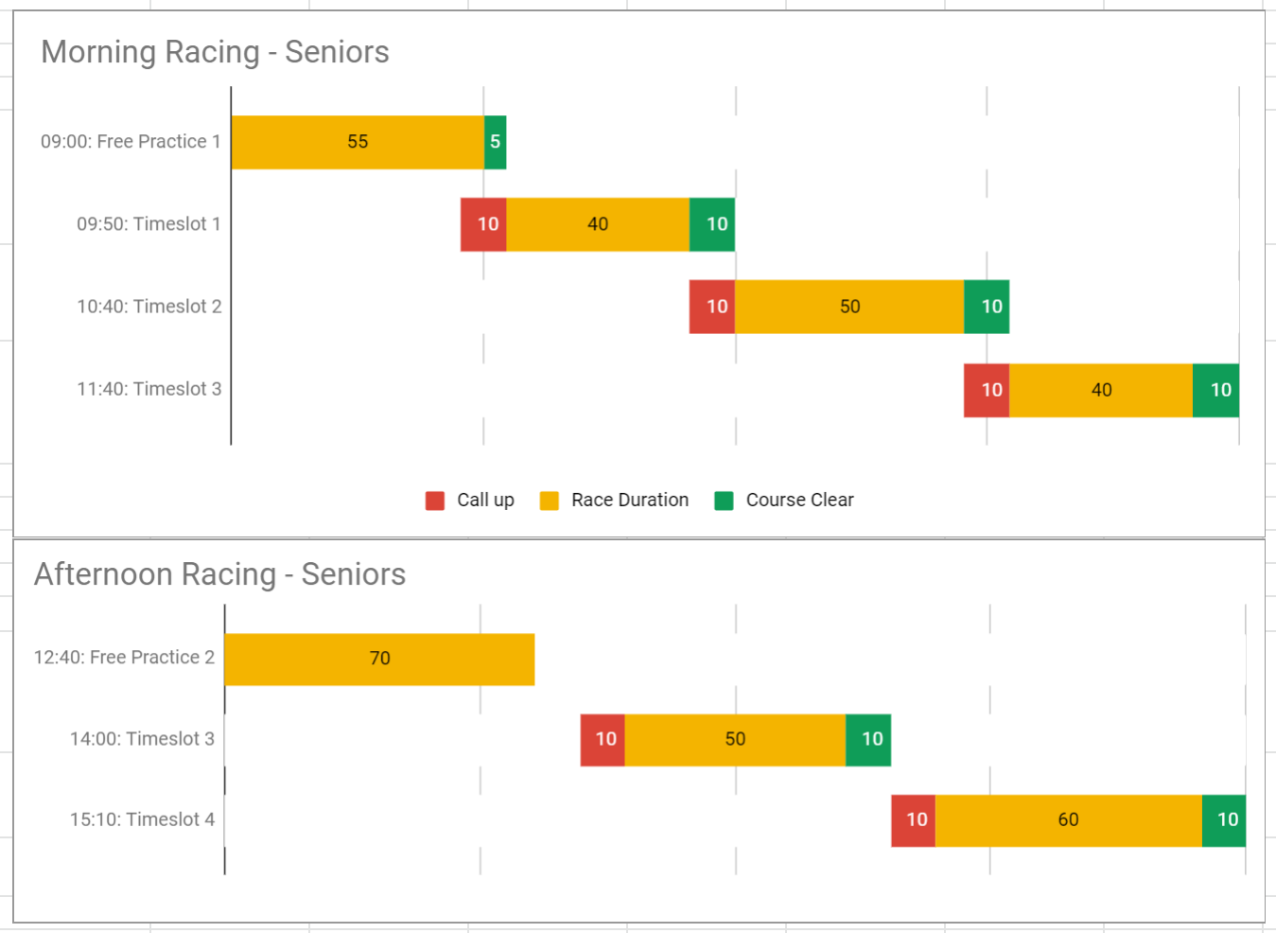Image resolution: width=1276 pixels, height=933 pixels.
Task: Click the 09:00: Free Practice 1 axis label
Action: pos(131,142)
